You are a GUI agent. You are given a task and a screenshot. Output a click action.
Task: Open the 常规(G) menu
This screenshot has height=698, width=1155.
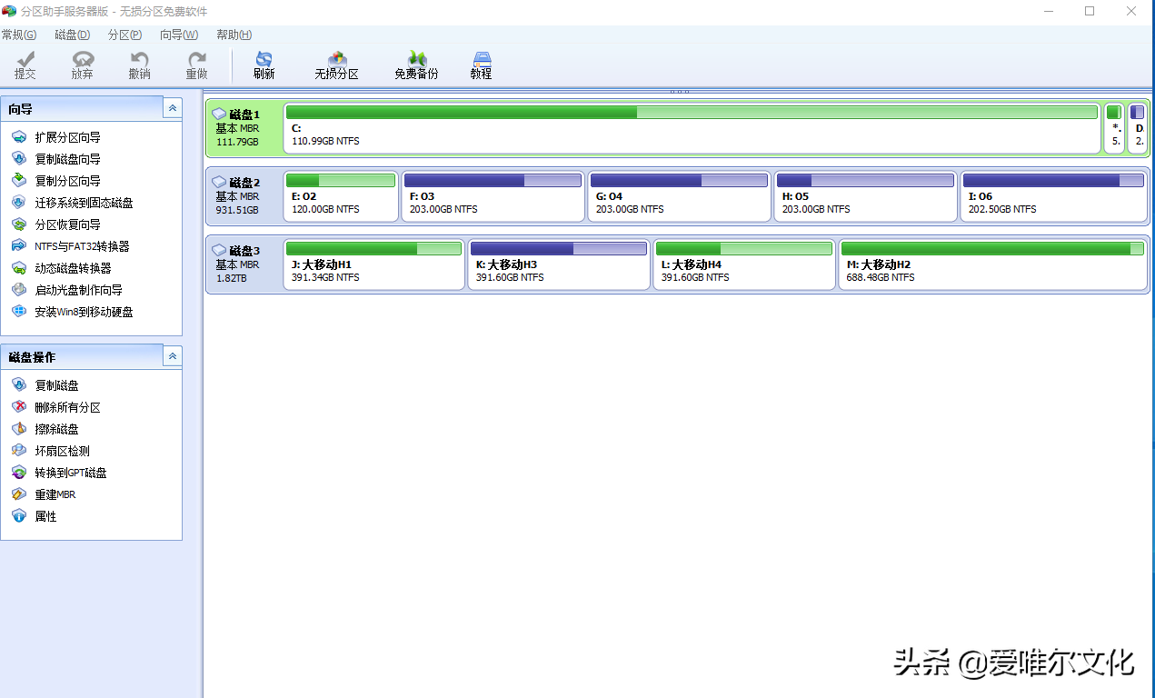coord(19,35)
